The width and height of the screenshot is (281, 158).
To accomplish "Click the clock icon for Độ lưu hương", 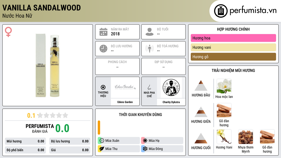I will click(x=103, y=49).
